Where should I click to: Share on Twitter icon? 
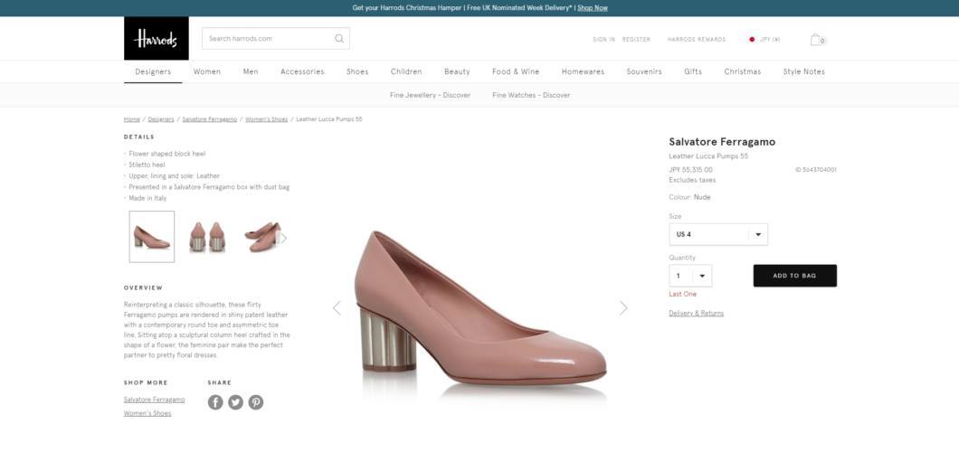(235, 402)
